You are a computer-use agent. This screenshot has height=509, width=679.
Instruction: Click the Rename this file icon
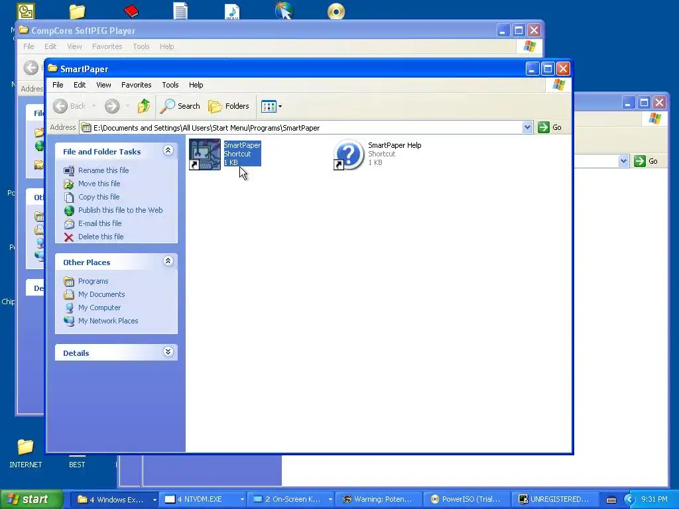tap(69, 170)
